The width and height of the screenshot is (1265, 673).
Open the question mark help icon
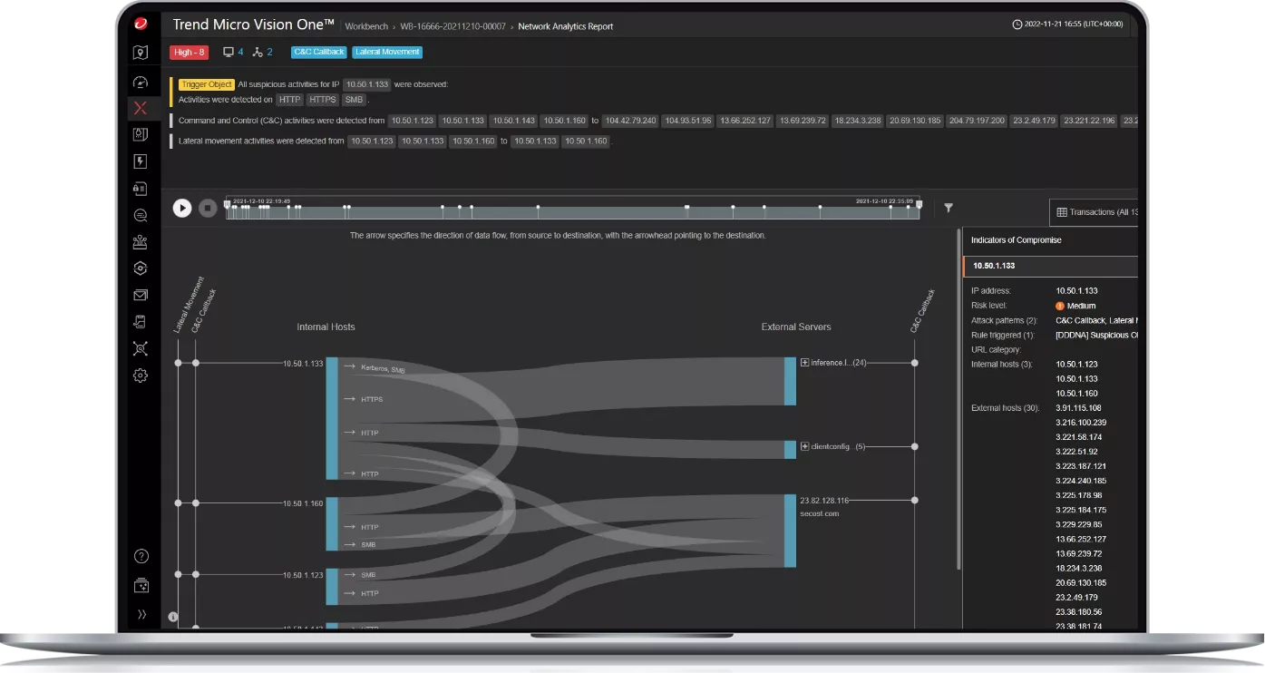141,557
